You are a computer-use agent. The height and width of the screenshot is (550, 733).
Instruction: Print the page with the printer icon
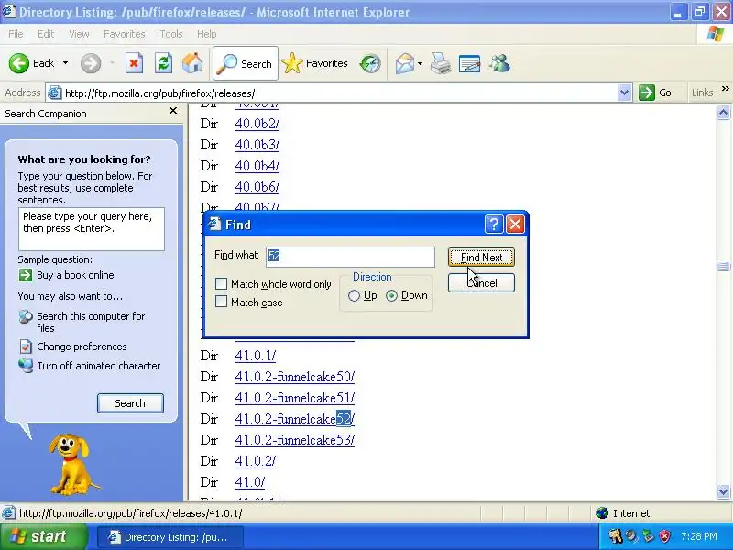[x=441, y=63]
